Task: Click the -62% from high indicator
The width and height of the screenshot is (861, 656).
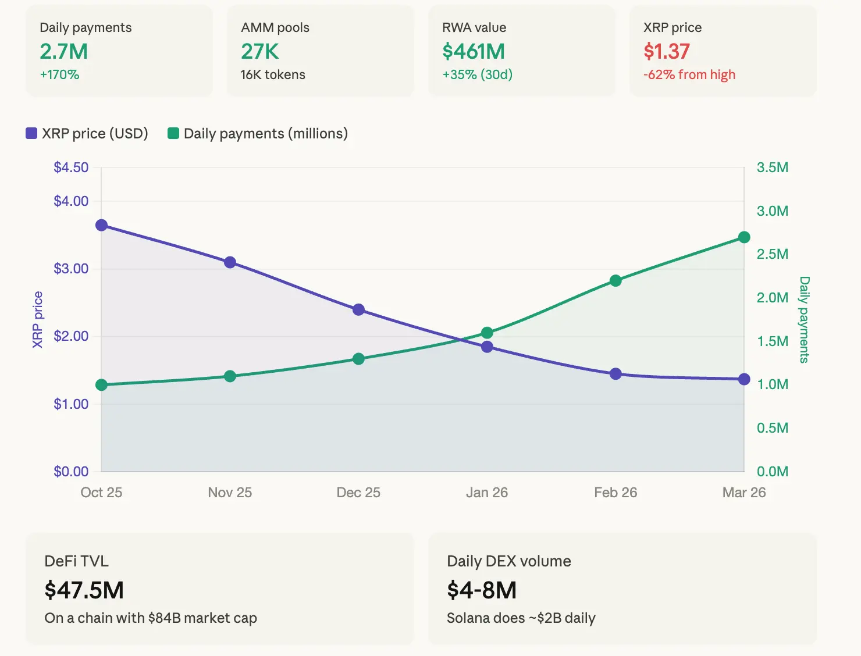Action: click(689, 74)
